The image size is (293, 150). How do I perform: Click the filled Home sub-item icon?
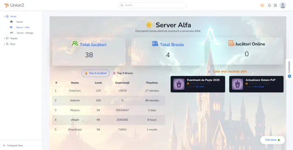point(11,22)
